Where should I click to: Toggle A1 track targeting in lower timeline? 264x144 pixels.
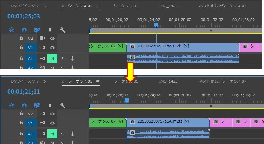pos(31,134)
